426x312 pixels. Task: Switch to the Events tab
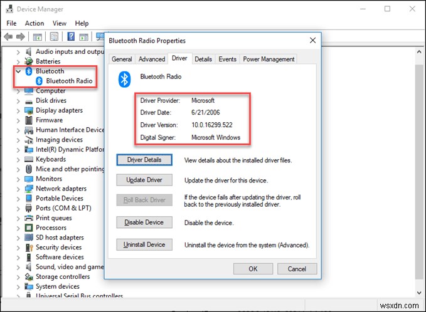point(227,59)
